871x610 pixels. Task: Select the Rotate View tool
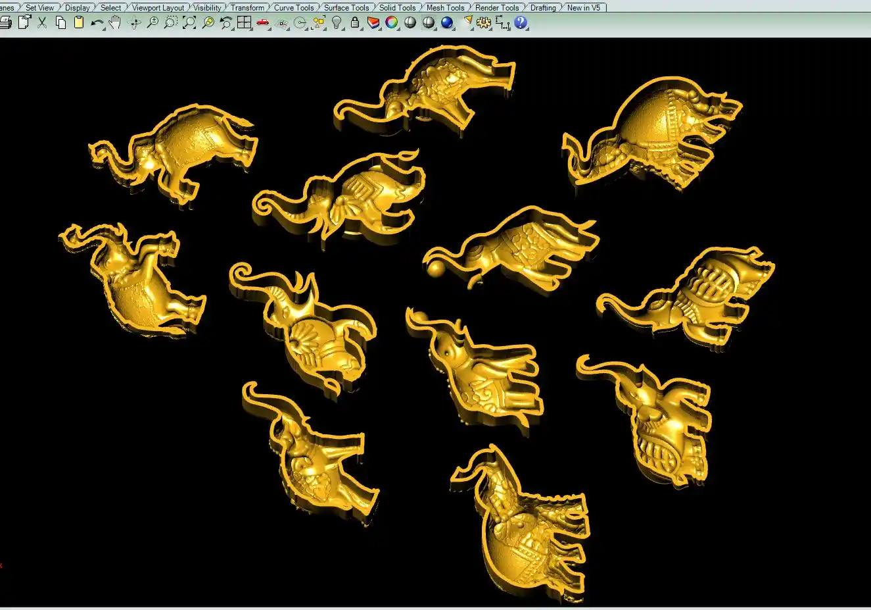tap(135, 23)
